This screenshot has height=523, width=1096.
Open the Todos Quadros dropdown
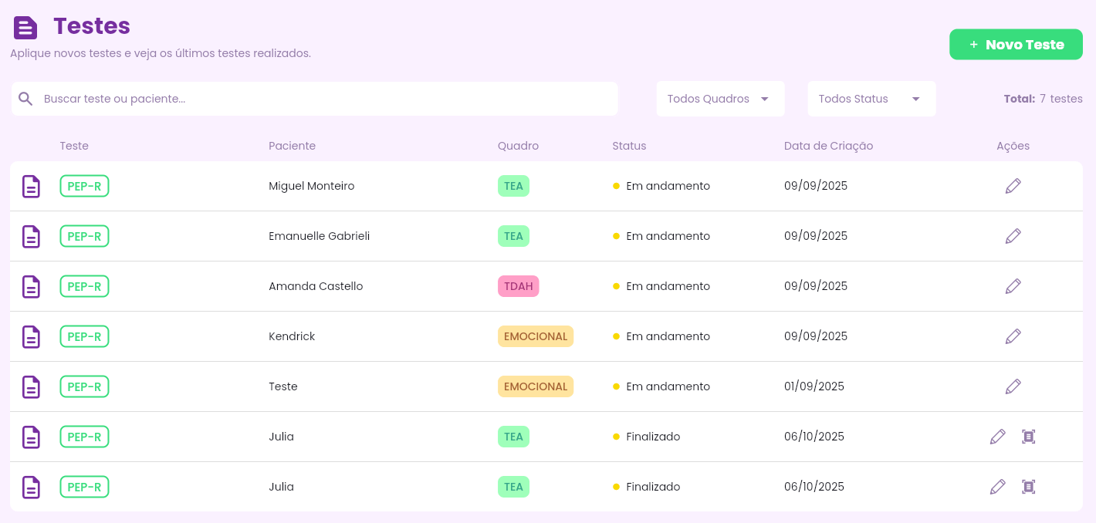pos(719,99)
